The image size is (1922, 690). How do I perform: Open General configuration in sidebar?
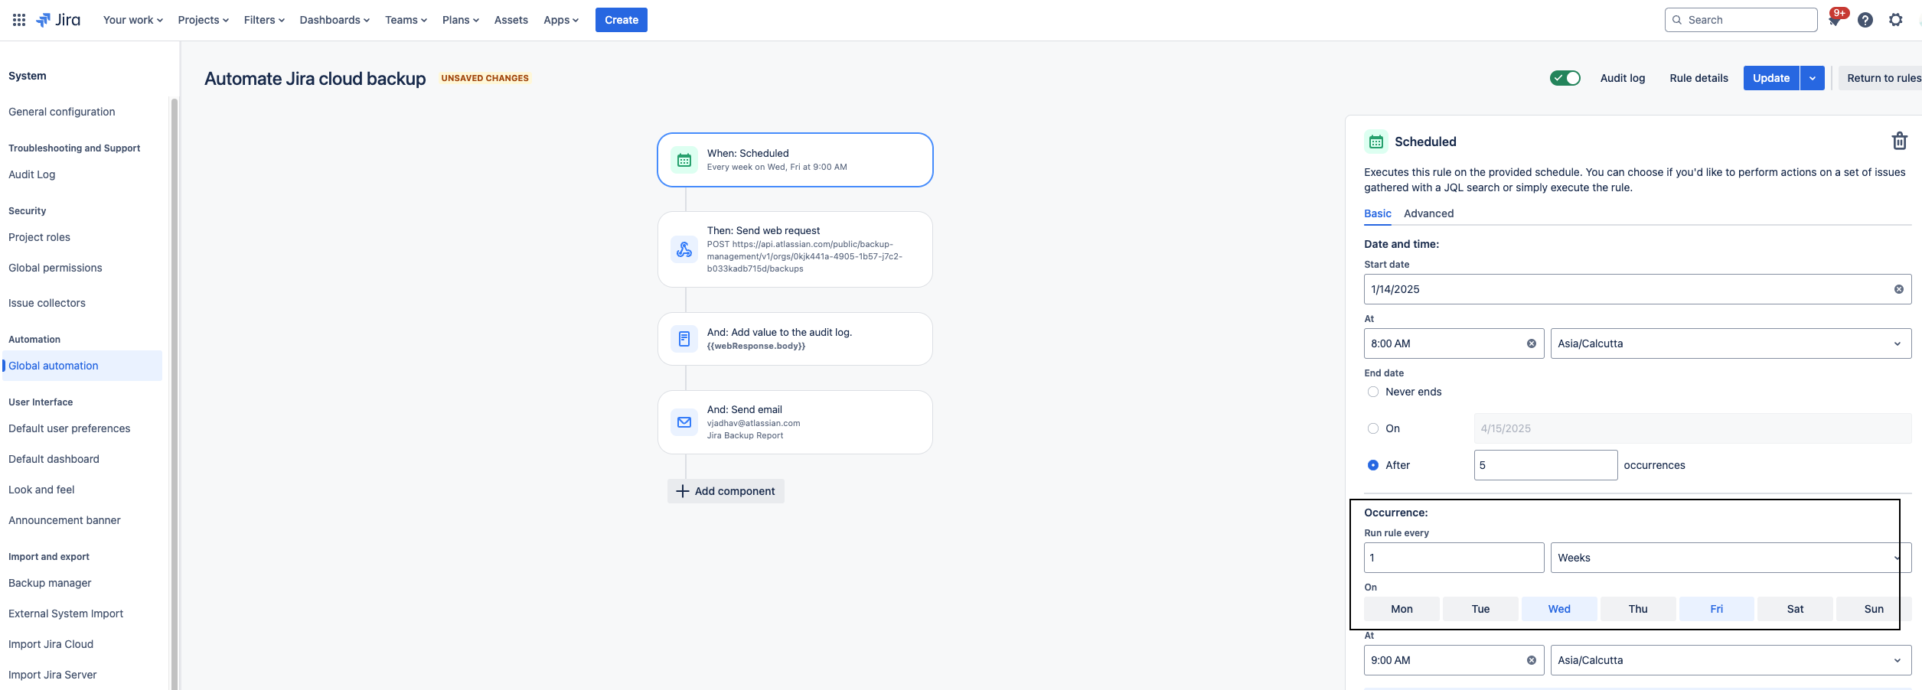click(x=62, y=112)
